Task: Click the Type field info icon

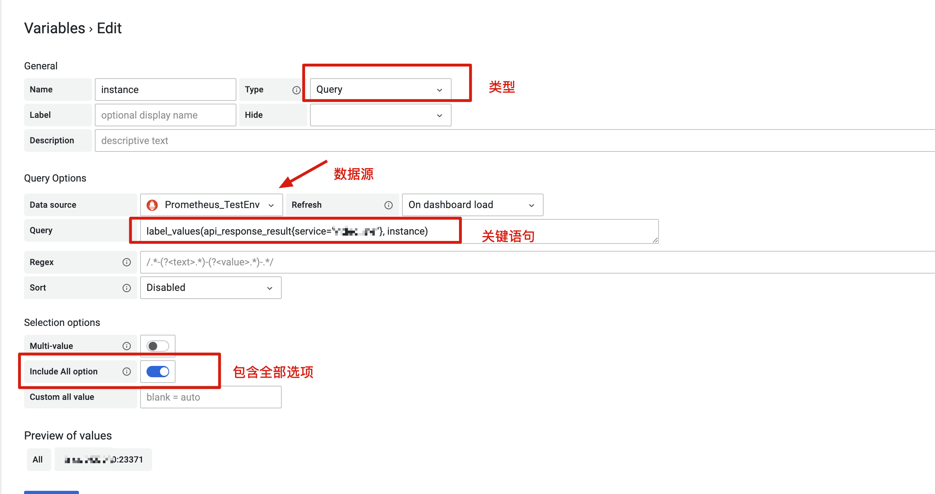Action: (x=296, y=90)
